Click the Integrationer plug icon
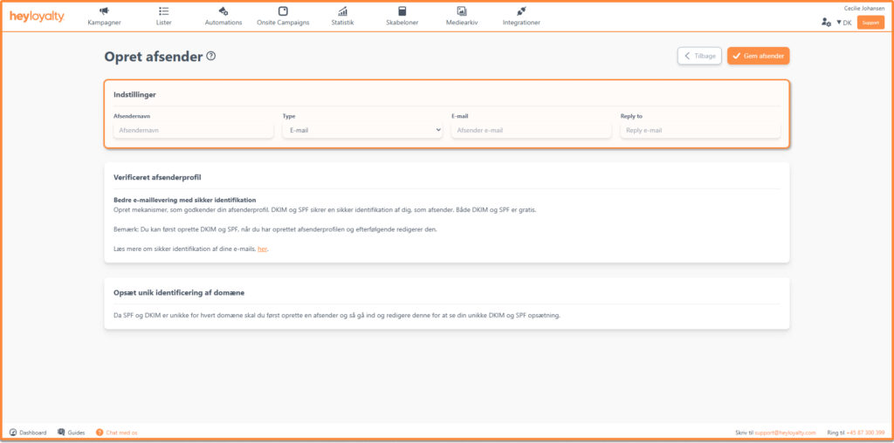Screen dimensions: 894x443 [521, 11]
